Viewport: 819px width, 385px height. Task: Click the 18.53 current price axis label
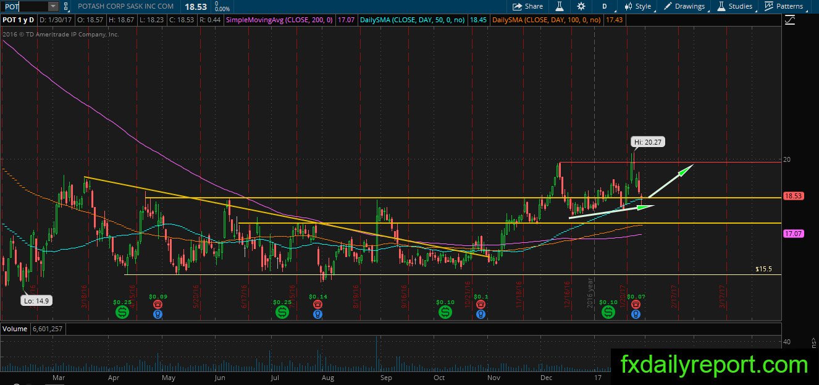click(792, 196)
